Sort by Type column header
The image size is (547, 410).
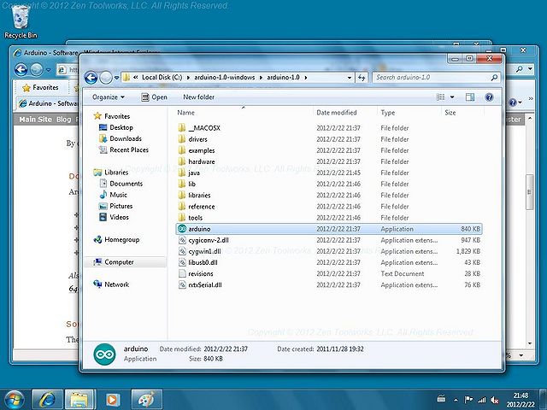pos(388,113)
